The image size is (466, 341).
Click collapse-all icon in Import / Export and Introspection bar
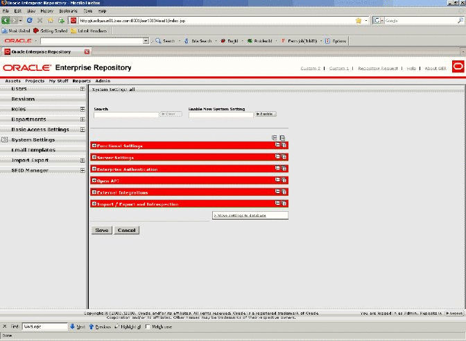pos(277,203)
